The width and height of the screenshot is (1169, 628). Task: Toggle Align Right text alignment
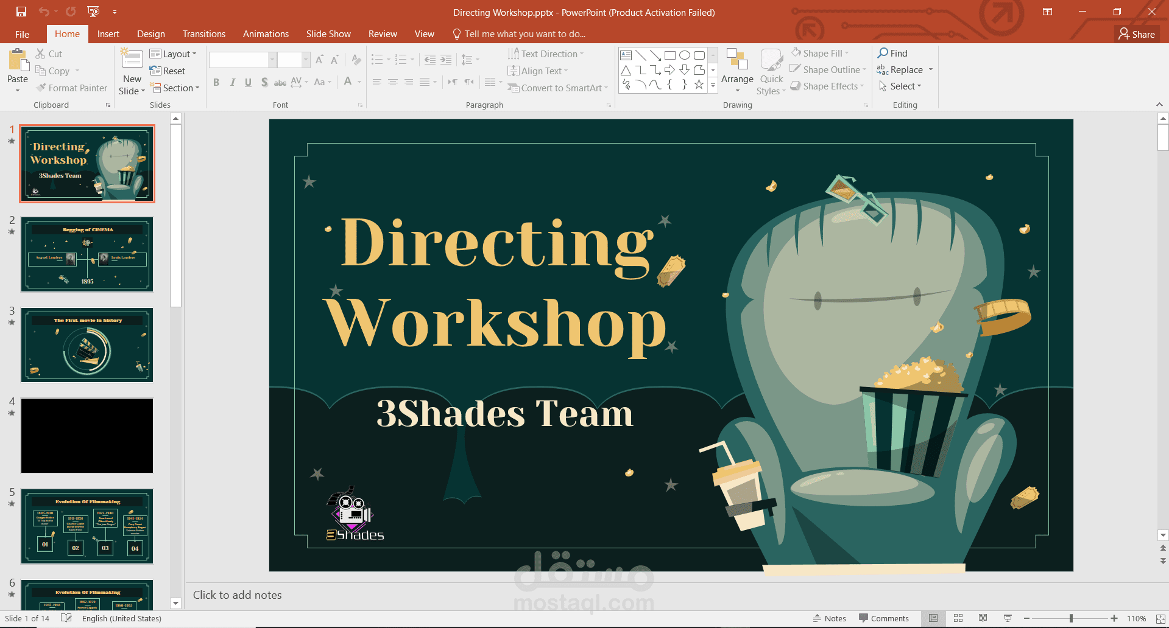tap(409, 82)
